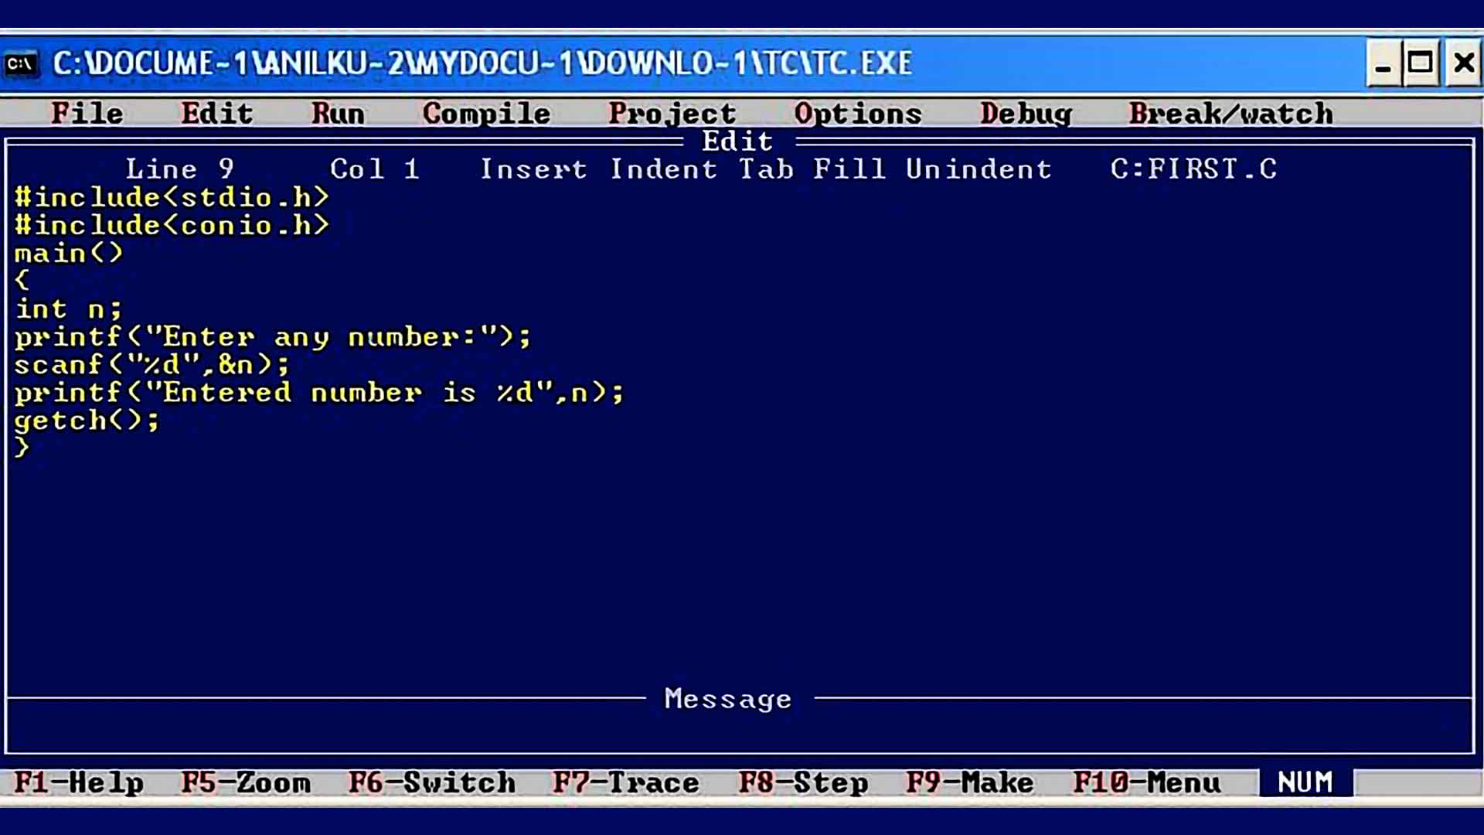
Task: Click F1-Help in the bottom bar
Action: 79,782
